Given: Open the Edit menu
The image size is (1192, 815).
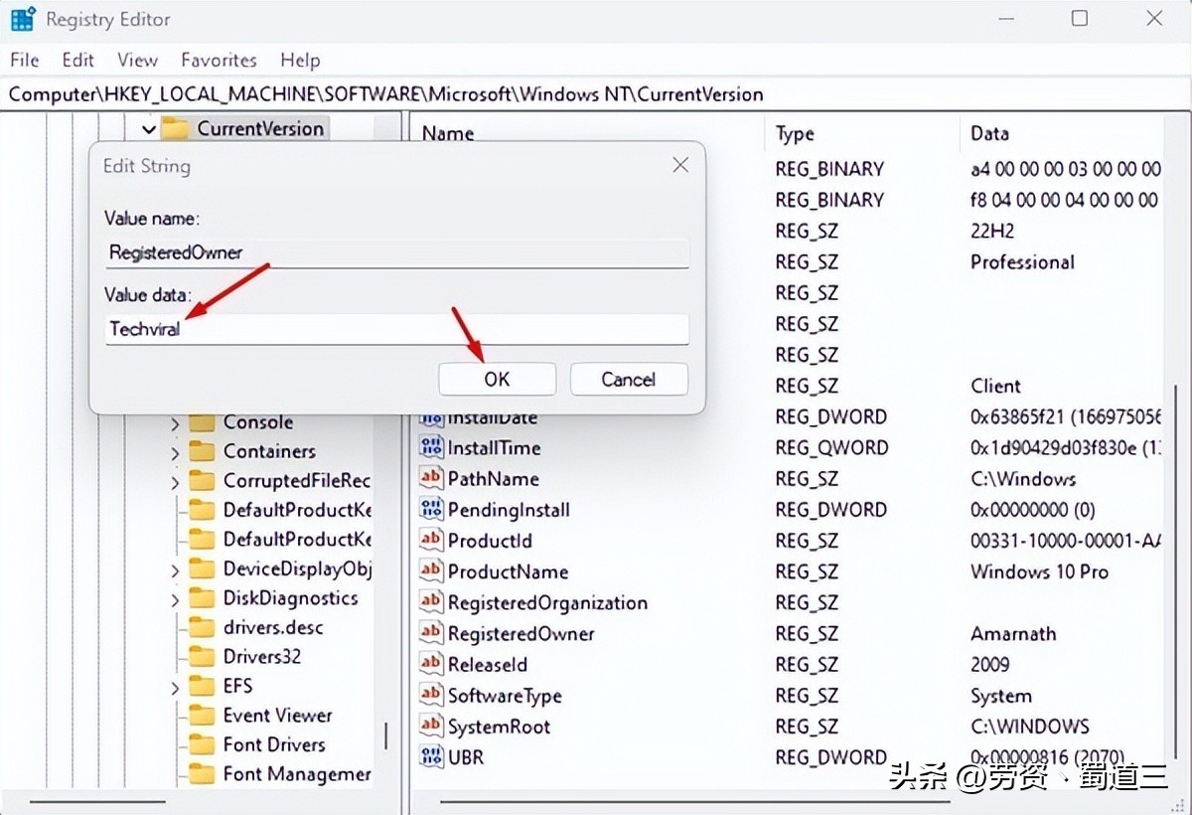Looking at the screenshot, I should 77,60.
